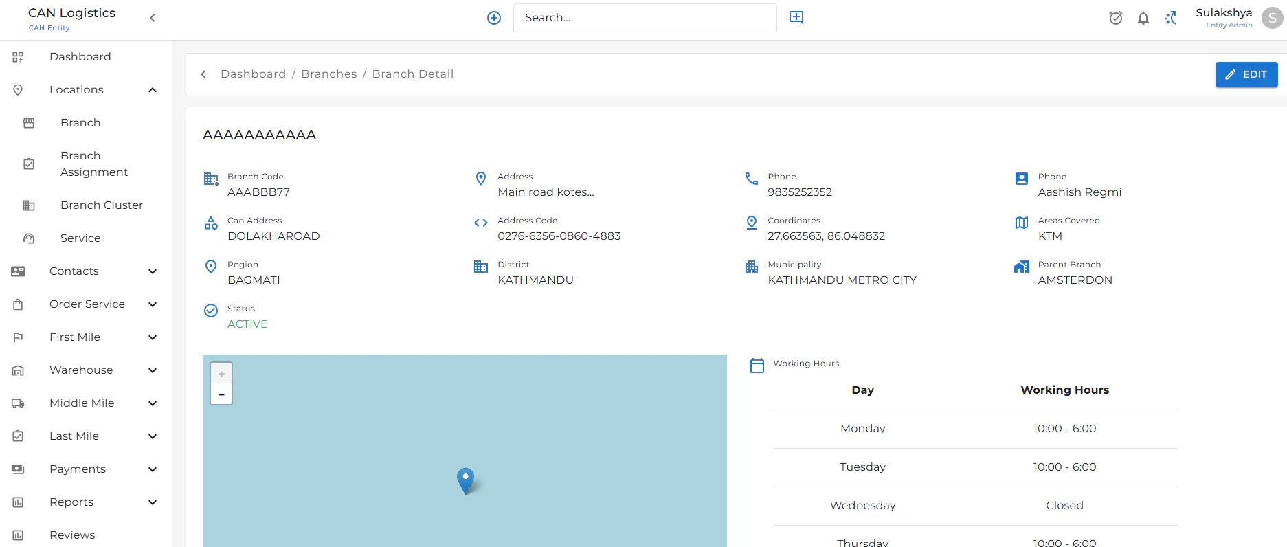
Task: Expand the Order Service menu chevron
Action: (x=153, y=304)
